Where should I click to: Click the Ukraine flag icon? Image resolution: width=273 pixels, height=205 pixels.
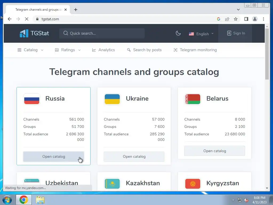coord(112,99)
